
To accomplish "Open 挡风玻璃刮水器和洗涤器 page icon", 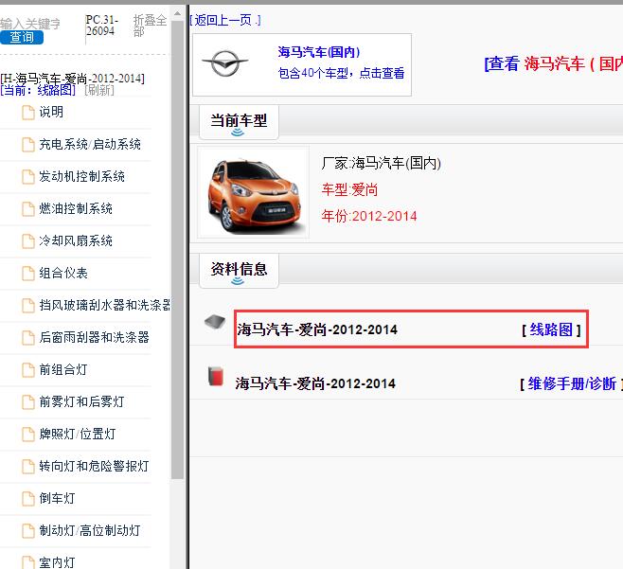I will pyautogui.click(x=27, y=306).
